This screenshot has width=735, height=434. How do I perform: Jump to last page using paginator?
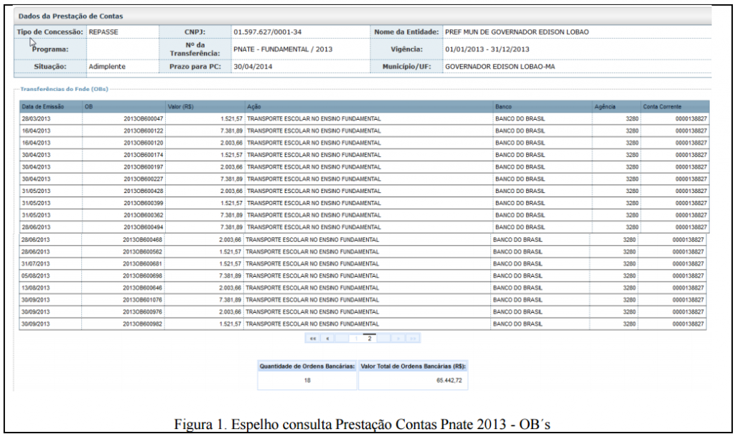413,337
